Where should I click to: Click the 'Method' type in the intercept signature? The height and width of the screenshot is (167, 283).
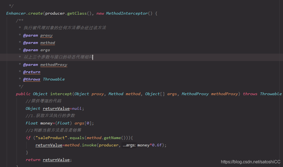116,94
